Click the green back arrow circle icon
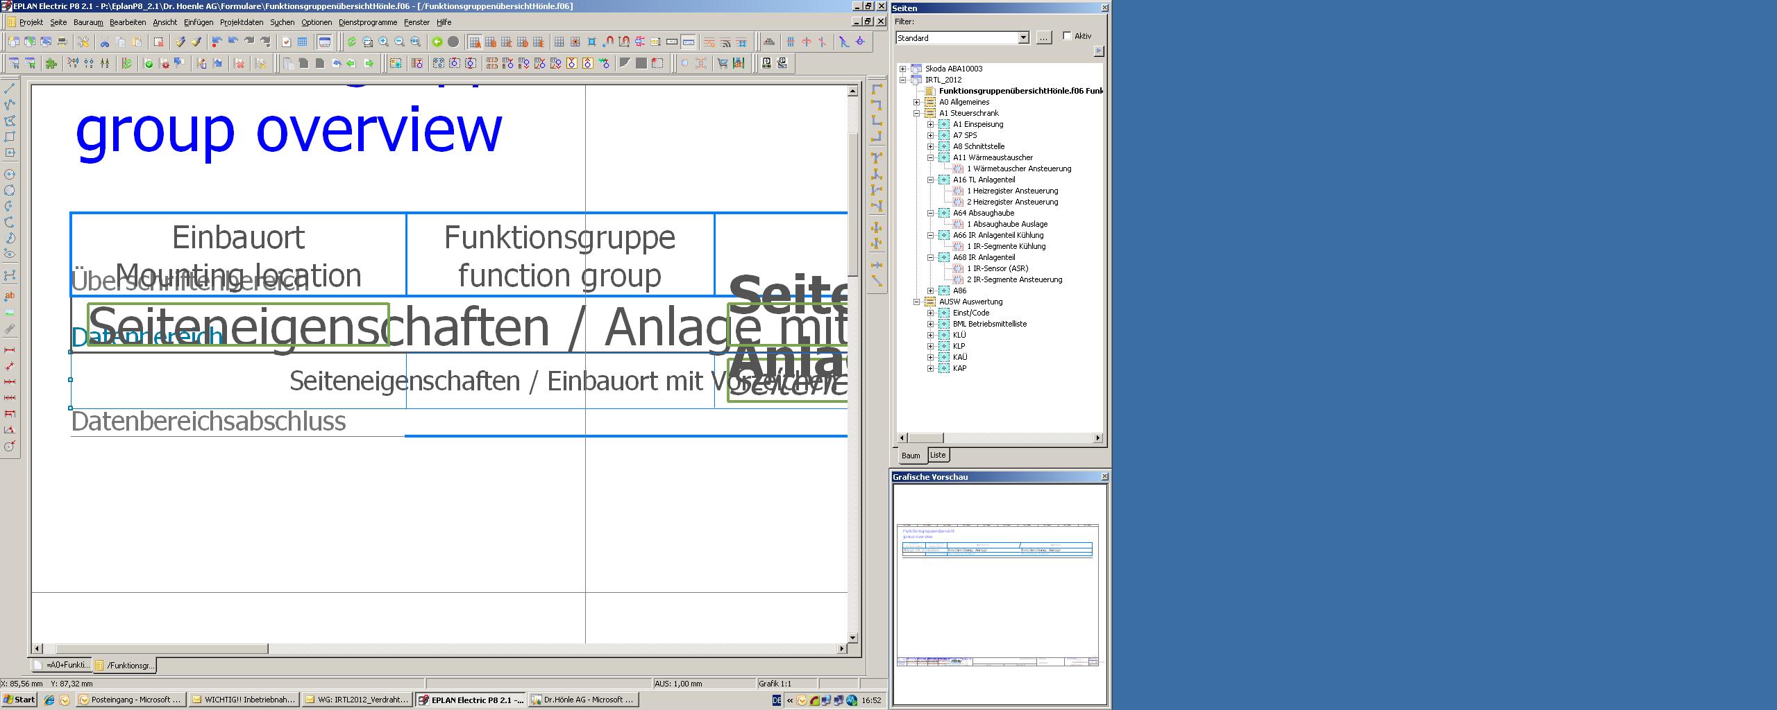This screenshot has width=1777, height=710. pyautogui.click(x=437, y=42)
